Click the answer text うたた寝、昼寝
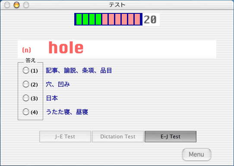 pyautogui.click(x=67, y=112)
